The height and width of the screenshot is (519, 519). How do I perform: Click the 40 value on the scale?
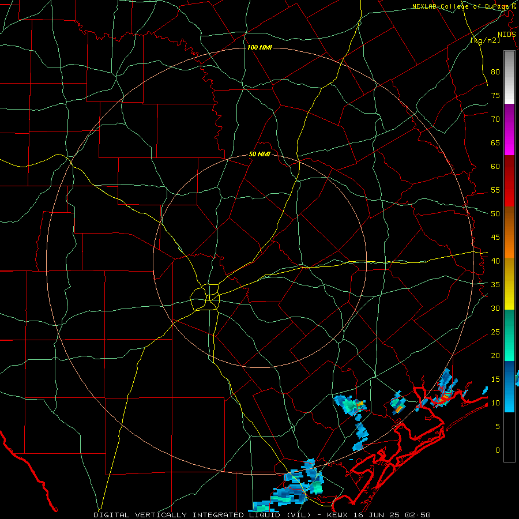click(x=495, y=261)
